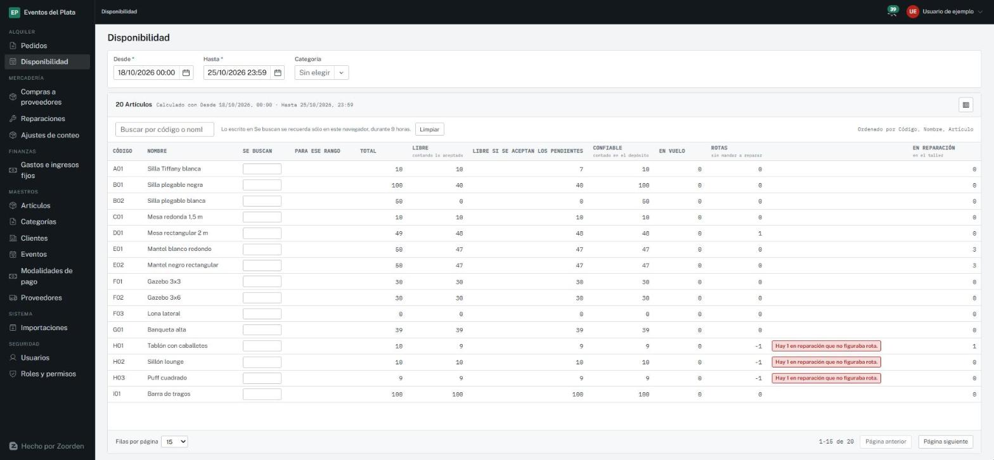Click the H03 Puff cuadrado warning badge
Image resolution: width=994 pixels, height=460 pixels.
coord(826,378)
